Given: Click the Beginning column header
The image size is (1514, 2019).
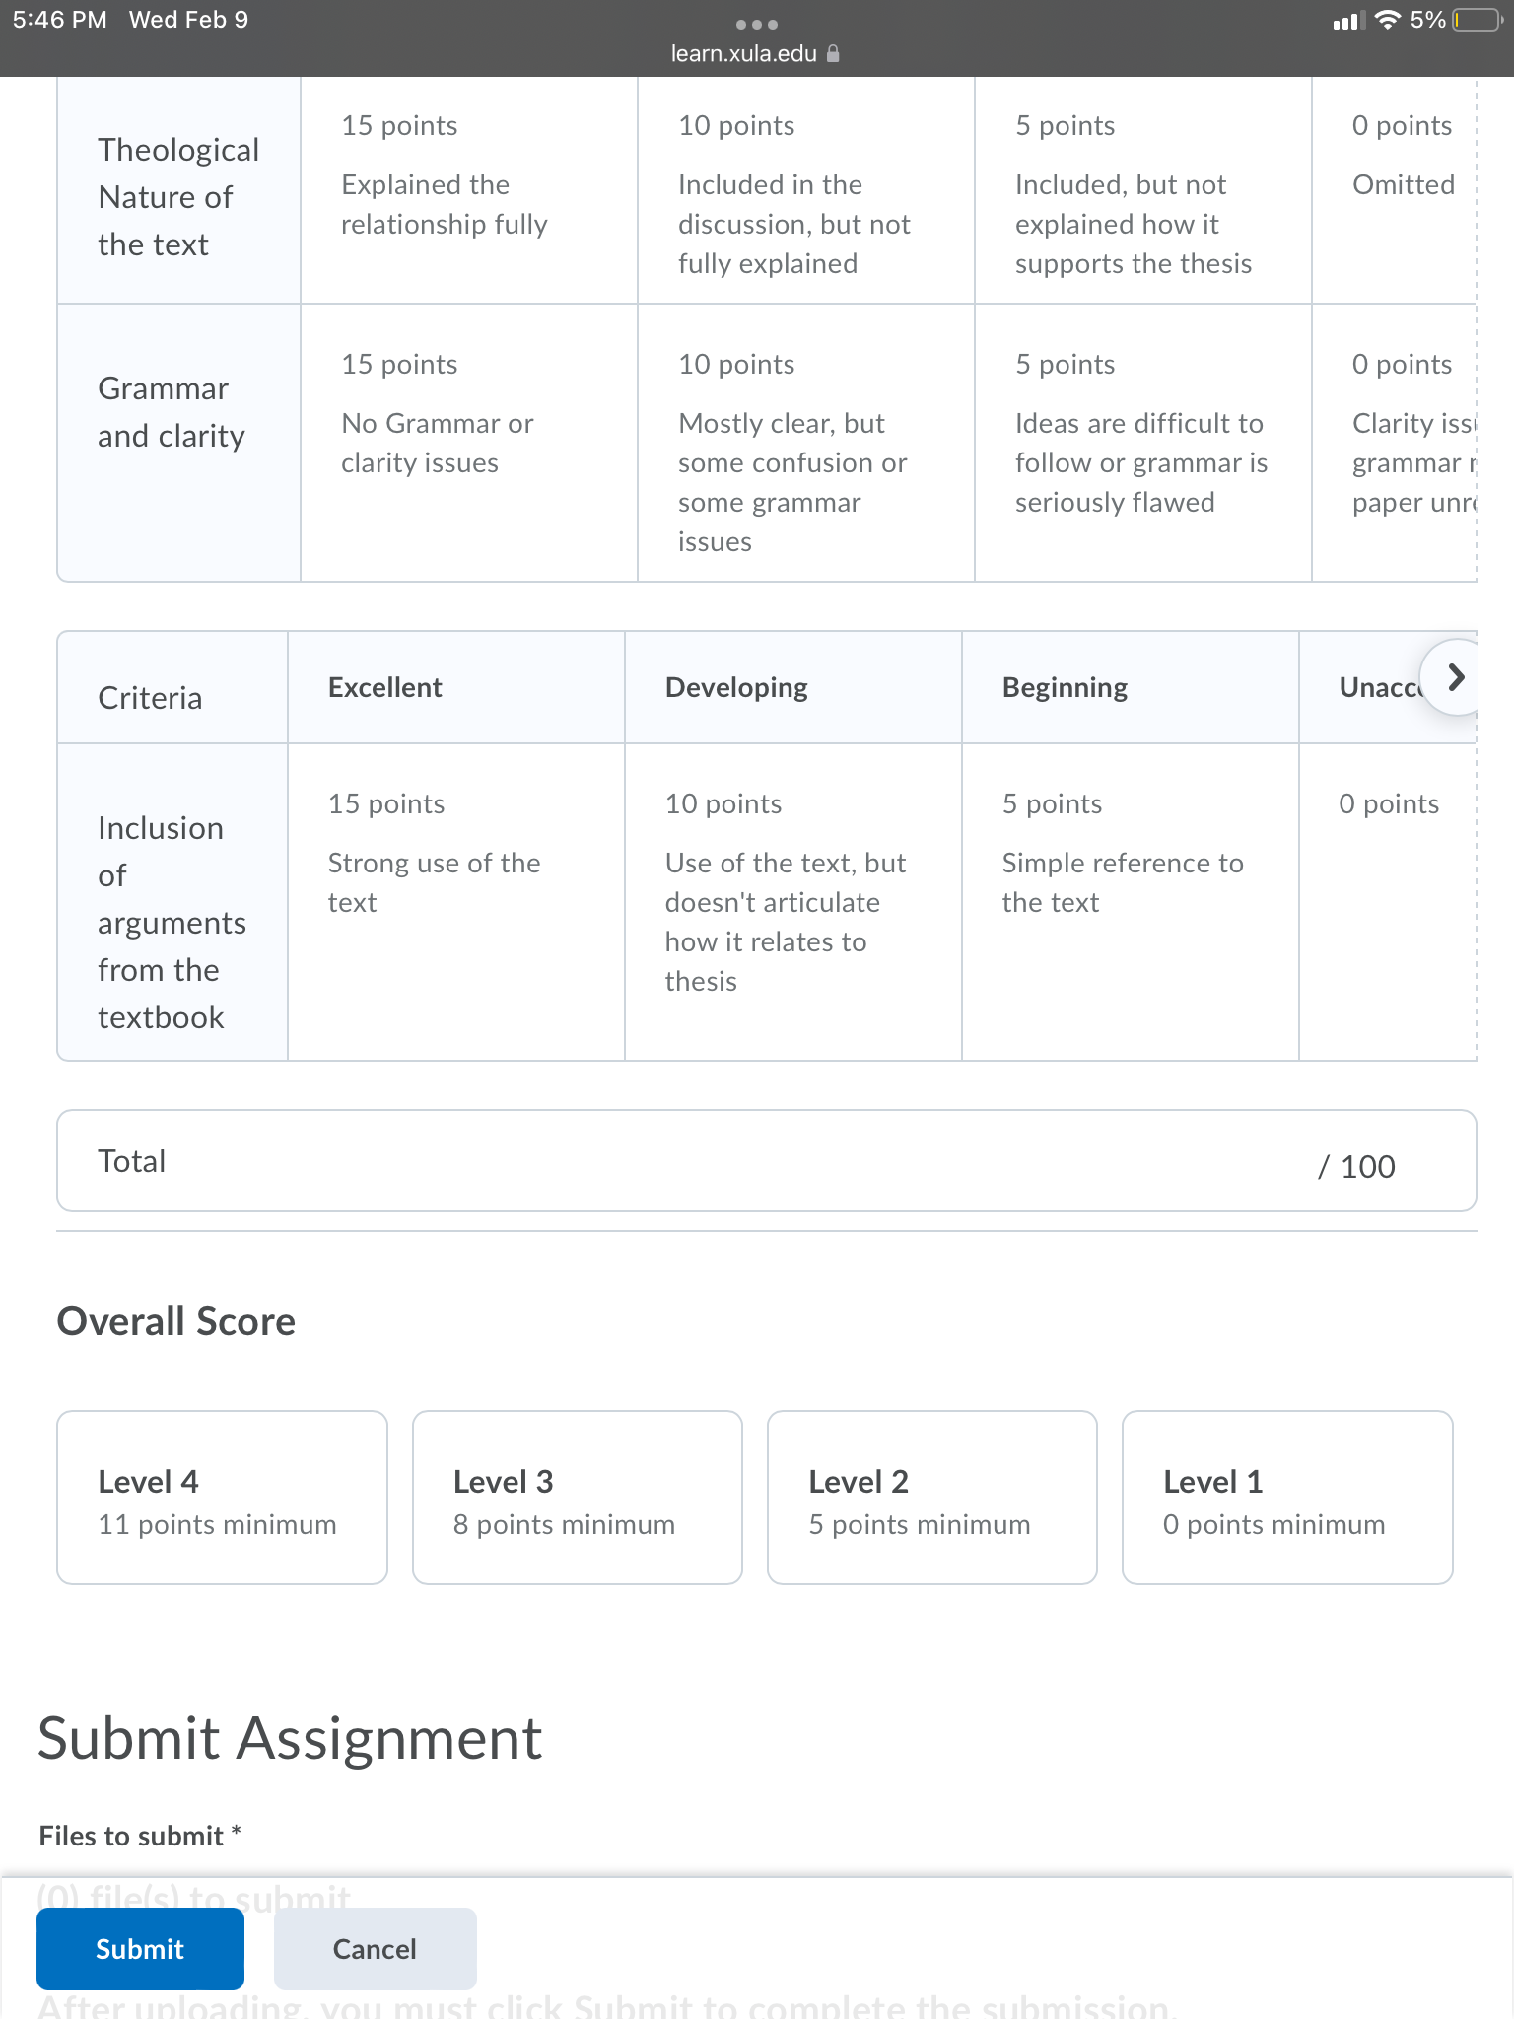Looking at the screenshot, I should click(1131, 687).
